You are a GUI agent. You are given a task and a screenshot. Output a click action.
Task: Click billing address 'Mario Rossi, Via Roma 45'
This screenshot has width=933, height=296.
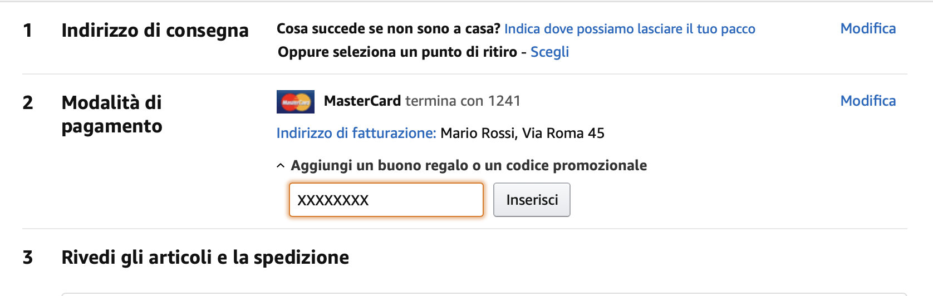click(x=522, y=133)
